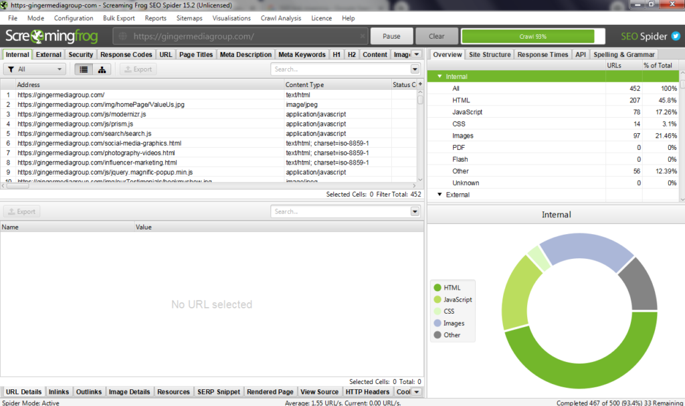Viewport: 685px width, 406px height.
Task: Click the upper Export button
Action: [138, 70]
